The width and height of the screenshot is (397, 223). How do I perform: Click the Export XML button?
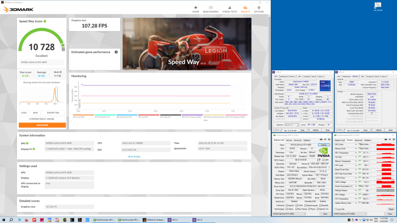coord(53,113)
